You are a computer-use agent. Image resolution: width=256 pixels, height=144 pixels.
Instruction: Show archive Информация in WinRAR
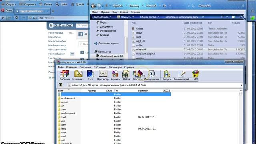151,75
